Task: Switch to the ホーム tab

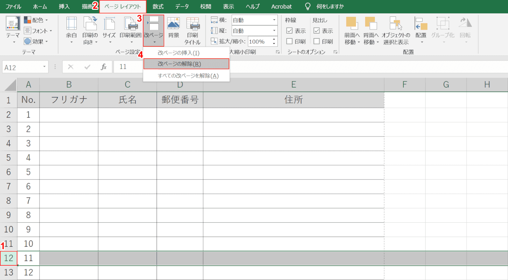Action: (x=40, y=7)
